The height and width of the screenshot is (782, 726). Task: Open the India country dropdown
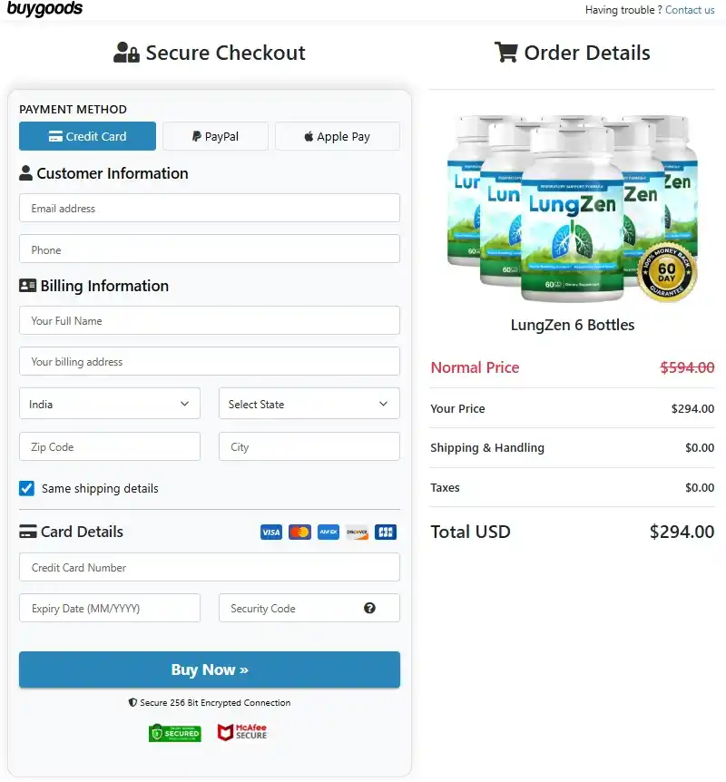pyautogui.click(x=109, y=405)
